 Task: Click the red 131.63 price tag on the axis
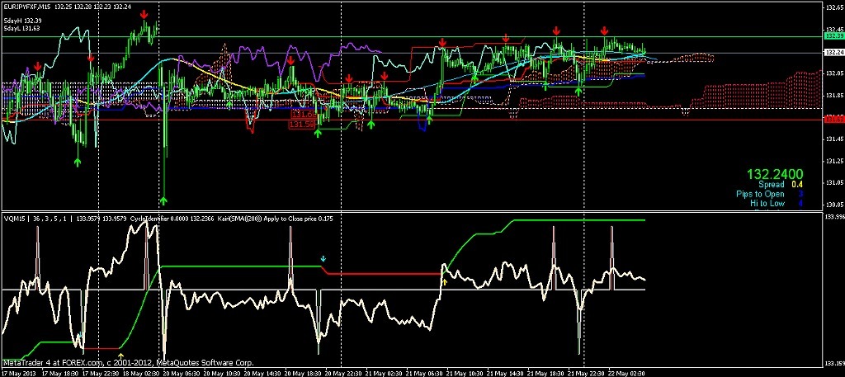pyautogui.click(x=833, y=119)
